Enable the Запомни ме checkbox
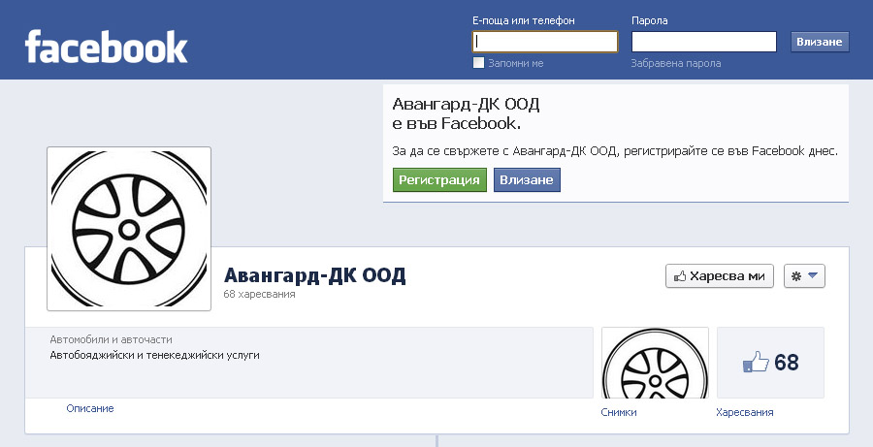Viewport: 873px width, 447px height. pyautogui.click(x=478, y=62)
